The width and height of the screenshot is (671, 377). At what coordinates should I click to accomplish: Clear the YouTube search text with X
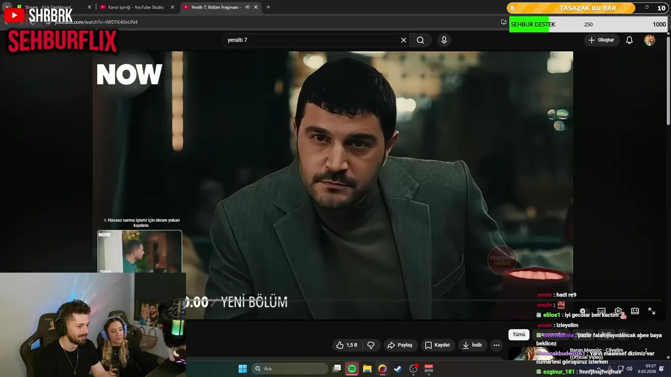[404, 40]
